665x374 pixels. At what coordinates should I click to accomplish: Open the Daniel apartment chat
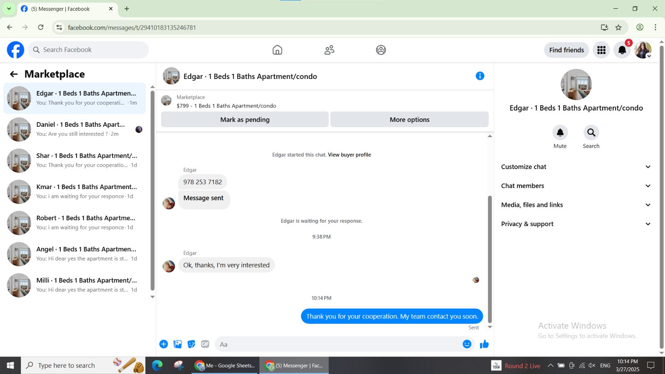(75, 129)
